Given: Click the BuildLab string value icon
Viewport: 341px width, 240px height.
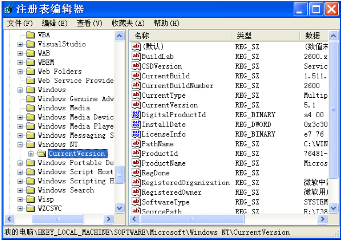Looking at the screenshot, I should pyautogui.click(x=136, y=56).
